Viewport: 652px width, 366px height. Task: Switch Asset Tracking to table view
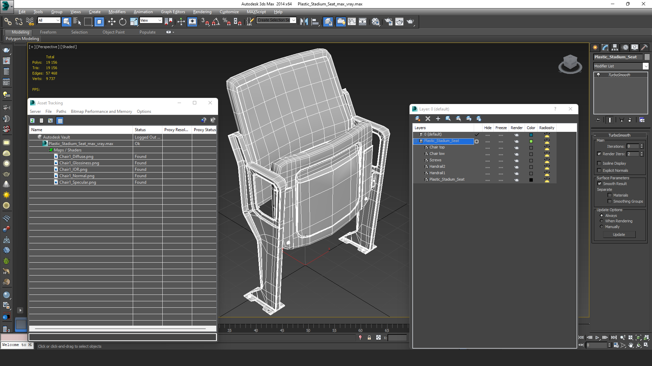pos(60,121)
